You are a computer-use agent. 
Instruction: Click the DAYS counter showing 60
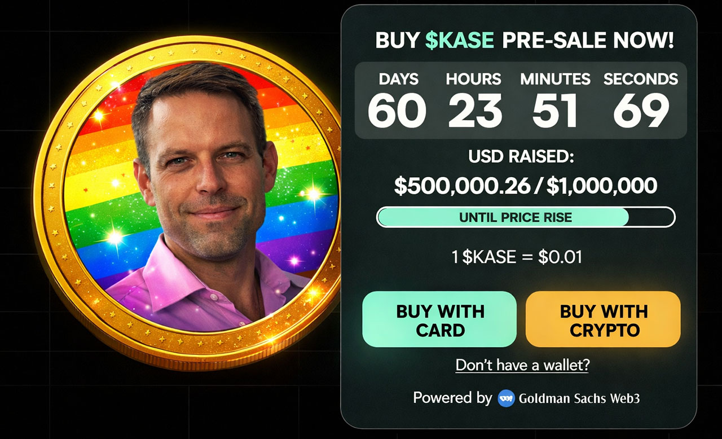(x=397, y=110)
